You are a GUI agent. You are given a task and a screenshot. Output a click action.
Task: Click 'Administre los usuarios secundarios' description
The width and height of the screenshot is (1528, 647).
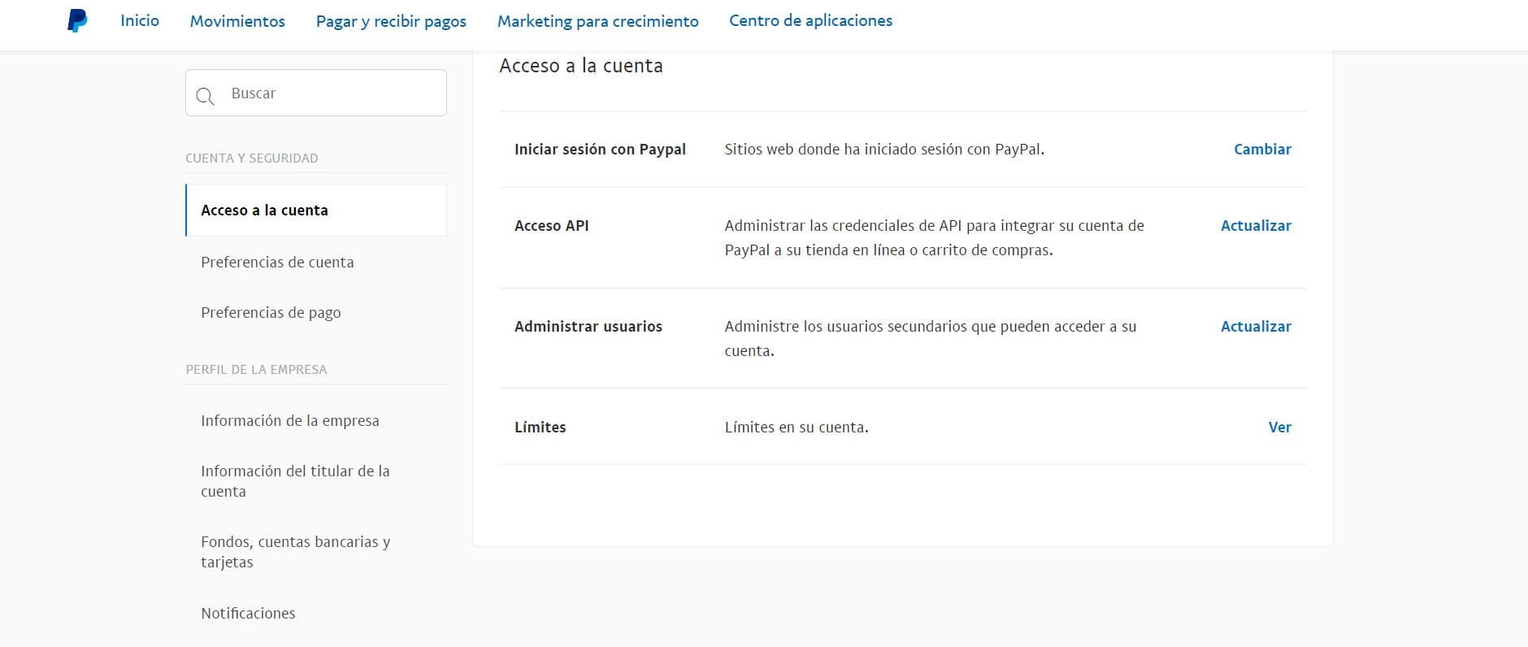tap(930, 339)
